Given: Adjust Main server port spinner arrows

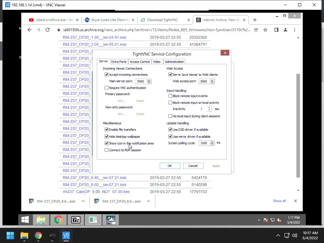Looking at the screenshot, I should (x=149, y=81).
